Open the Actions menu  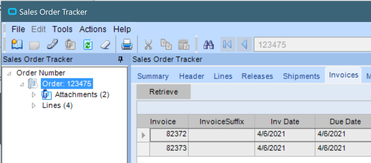(x=93, y=29)
